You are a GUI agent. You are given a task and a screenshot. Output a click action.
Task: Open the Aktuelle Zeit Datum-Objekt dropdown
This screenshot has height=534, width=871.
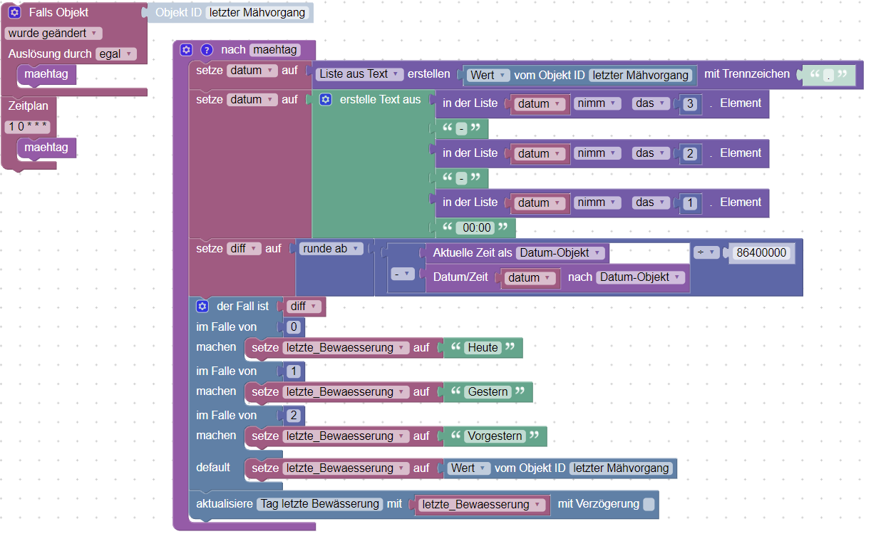click(562, 253)
